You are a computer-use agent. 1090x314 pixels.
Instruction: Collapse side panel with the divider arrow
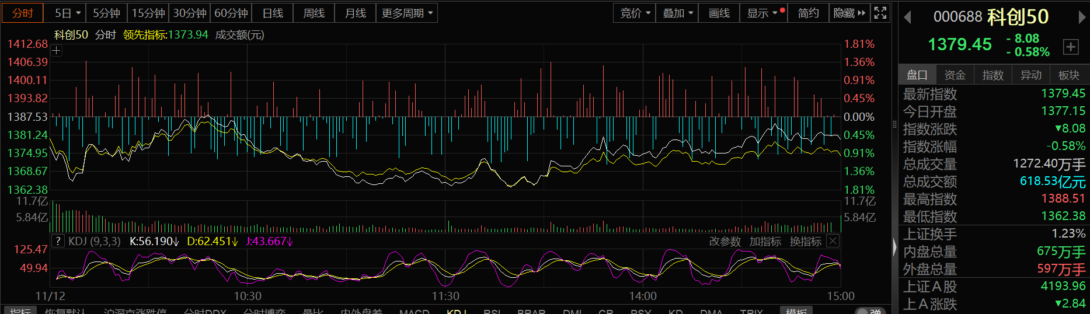[x=894, y=247]
